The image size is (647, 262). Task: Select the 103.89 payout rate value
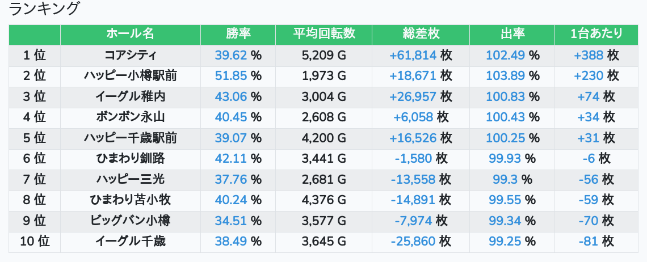505,76
